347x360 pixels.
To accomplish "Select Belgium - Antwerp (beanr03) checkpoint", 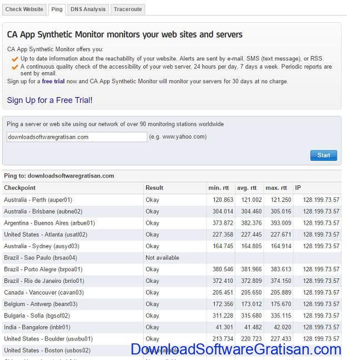I will 41,304.
